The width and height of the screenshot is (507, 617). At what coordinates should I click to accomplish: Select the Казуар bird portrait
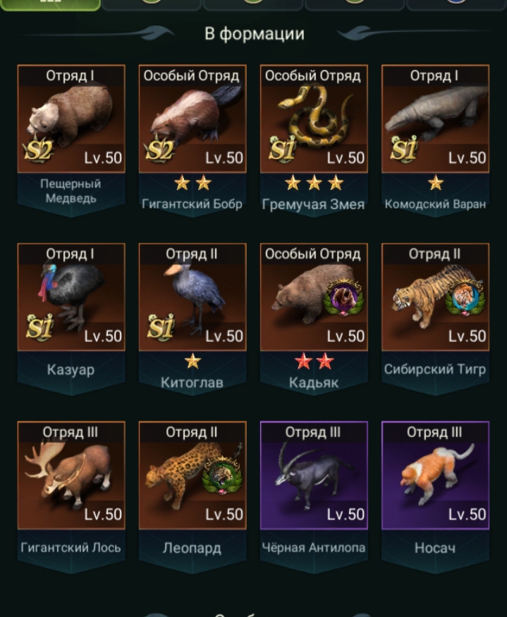click(x=71, y=297)
